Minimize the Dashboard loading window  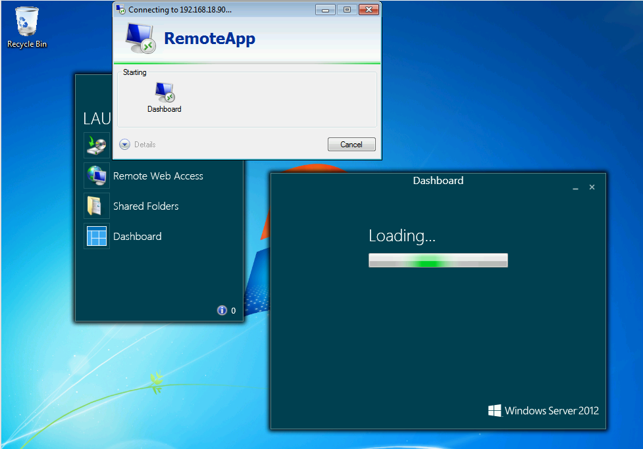click(x=575, y=187)
